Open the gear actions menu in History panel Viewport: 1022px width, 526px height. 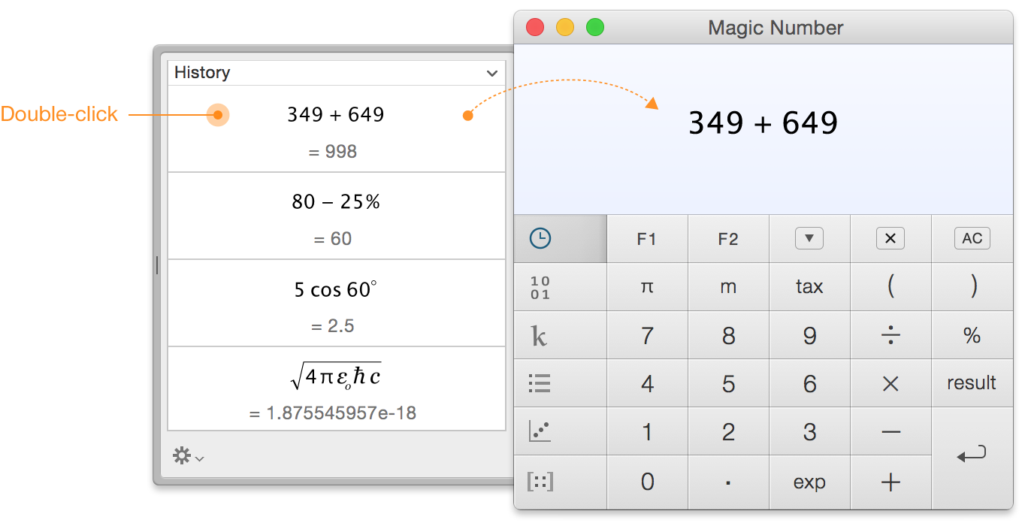coord(188,455)
